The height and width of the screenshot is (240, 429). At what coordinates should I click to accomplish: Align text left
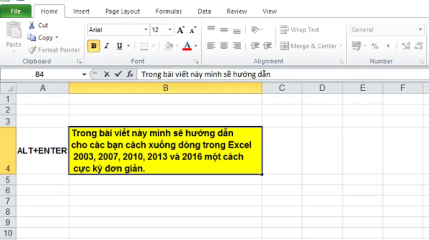pyautogui.click(x=211, y=46)
